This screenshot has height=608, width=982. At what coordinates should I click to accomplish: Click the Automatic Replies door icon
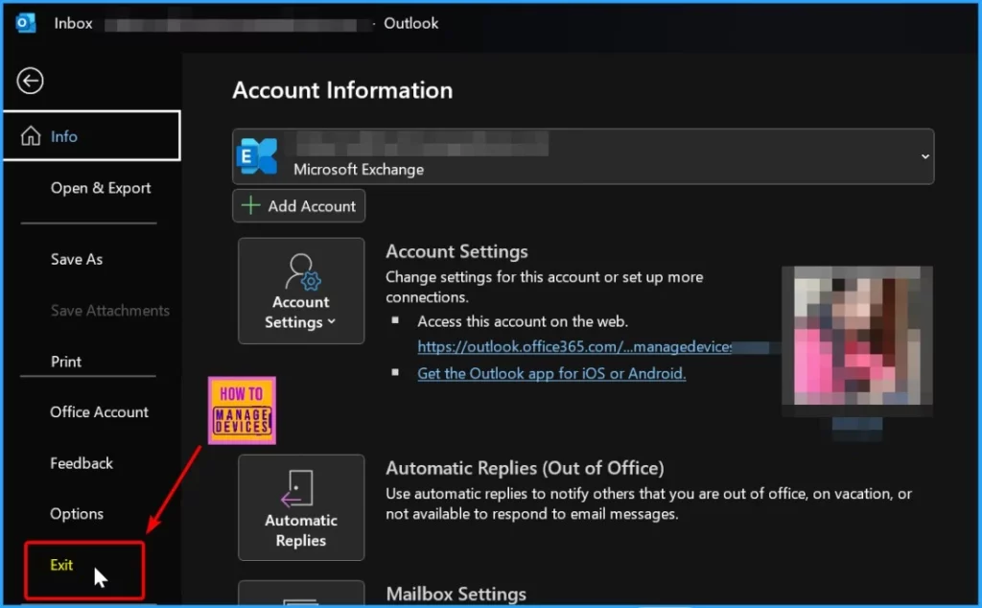coord(297,488)
